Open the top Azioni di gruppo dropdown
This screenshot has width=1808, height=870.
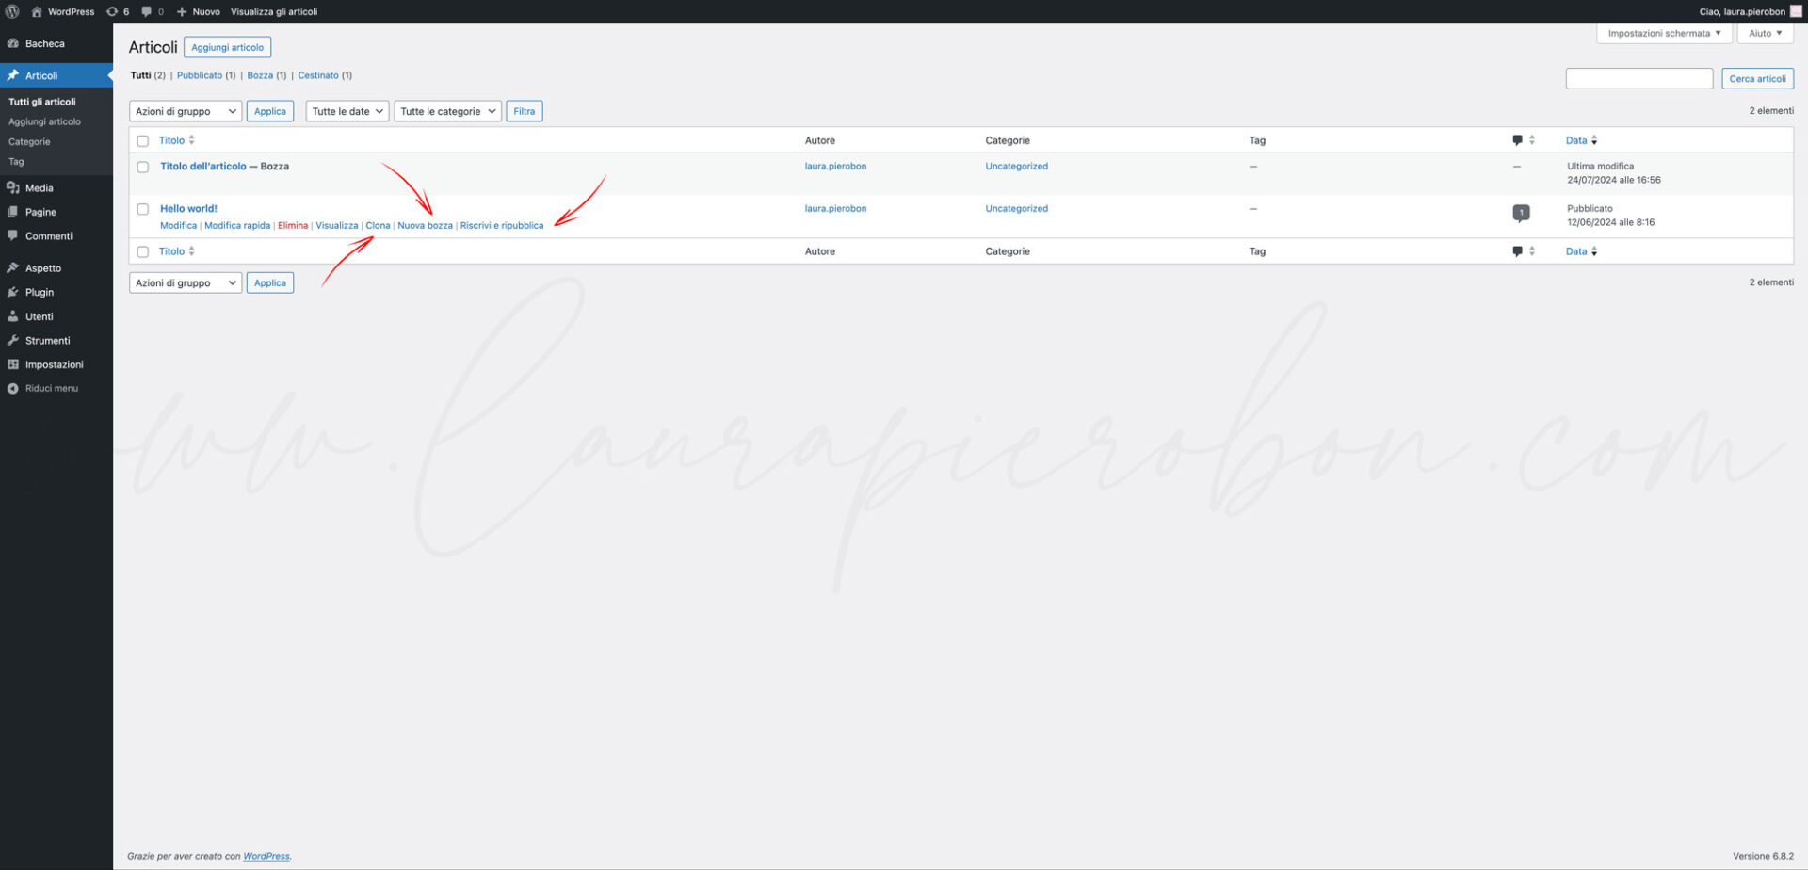(185, 111)
